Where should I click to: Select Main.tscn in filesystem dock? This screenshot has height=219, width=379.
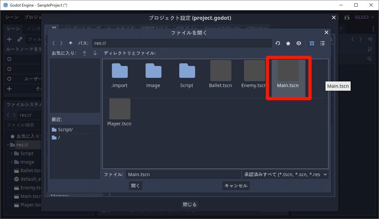click(27, 196)
